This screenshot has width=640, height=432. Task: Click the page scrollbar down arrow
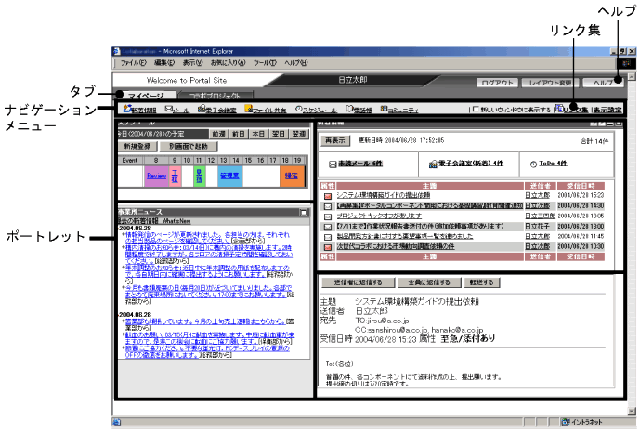[x=632, y=412]
